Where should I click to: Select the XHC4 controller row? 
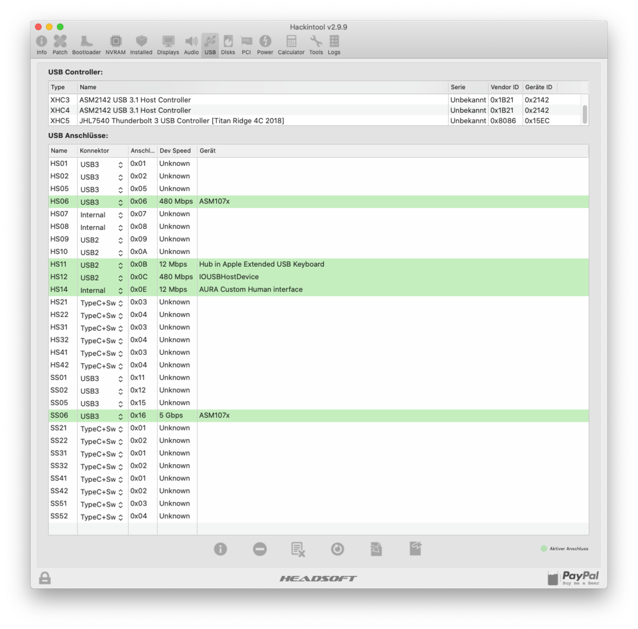pos(315,110)
